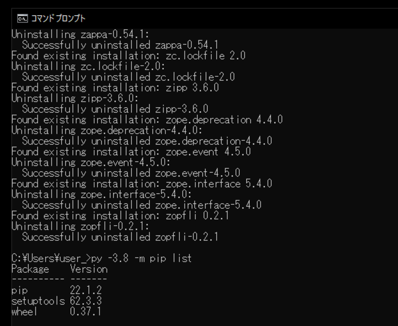
Task: Click the setuptools 62.3.3 row
Action: point(57,301)
